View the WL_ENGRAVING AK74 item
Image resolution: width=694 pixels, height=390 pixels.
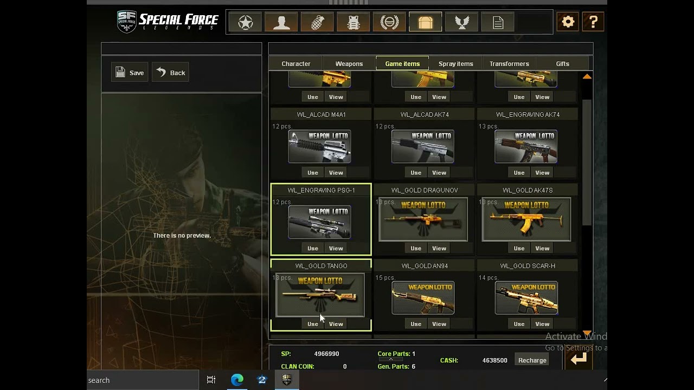click(543, 173)
